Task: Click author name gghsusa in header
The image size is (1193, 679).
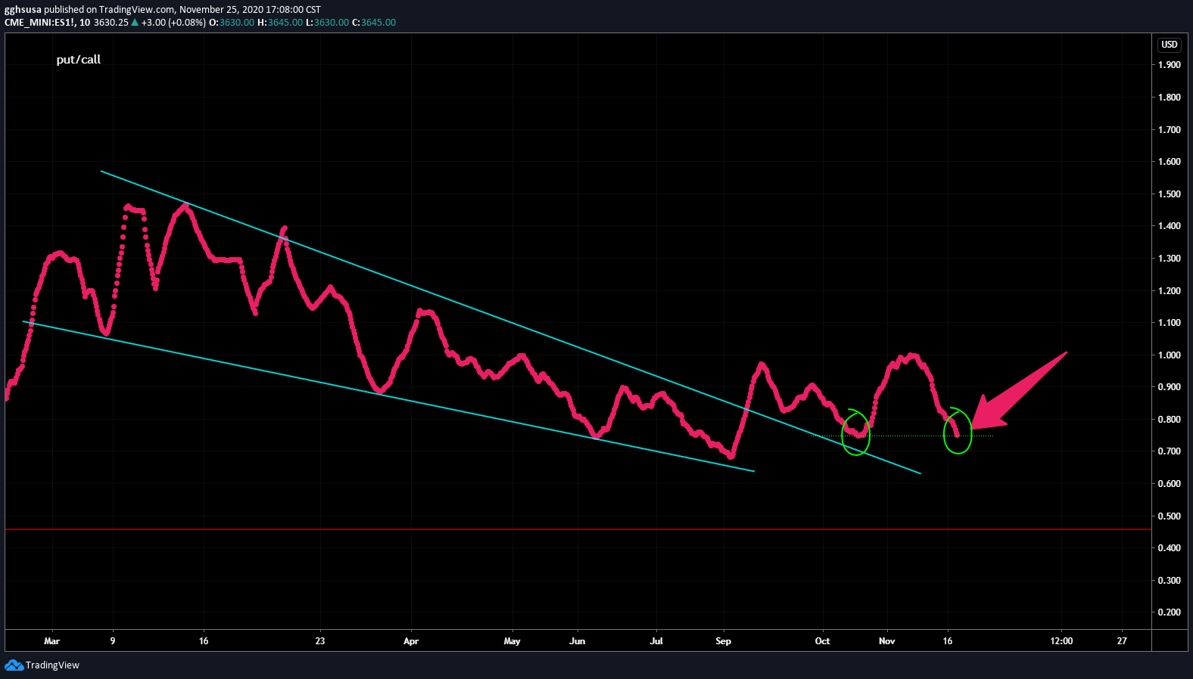Action: pos(23,10)
